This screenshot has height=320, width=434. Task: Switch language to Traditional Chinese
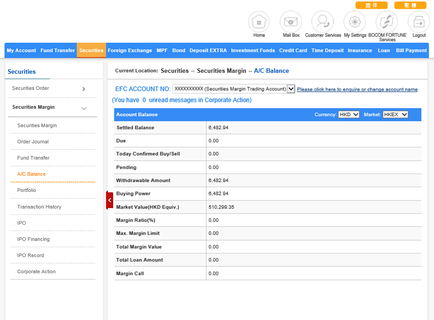coord(410,5)
